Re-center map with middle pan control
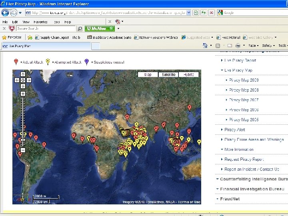288x216 pixels. click(x=23, y=80)
